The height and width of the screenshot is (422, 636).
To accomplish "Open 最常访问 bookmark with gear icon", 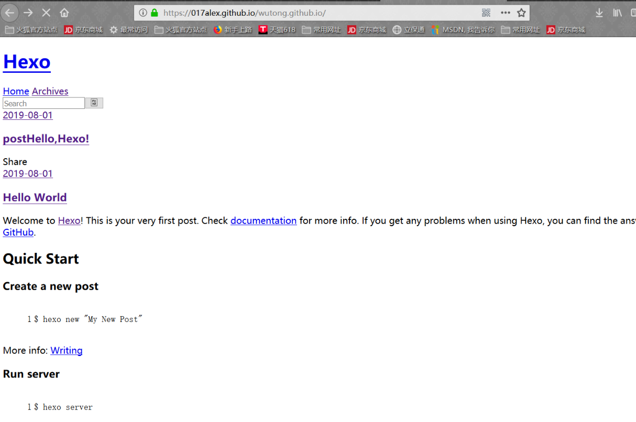I will point(129,30).
